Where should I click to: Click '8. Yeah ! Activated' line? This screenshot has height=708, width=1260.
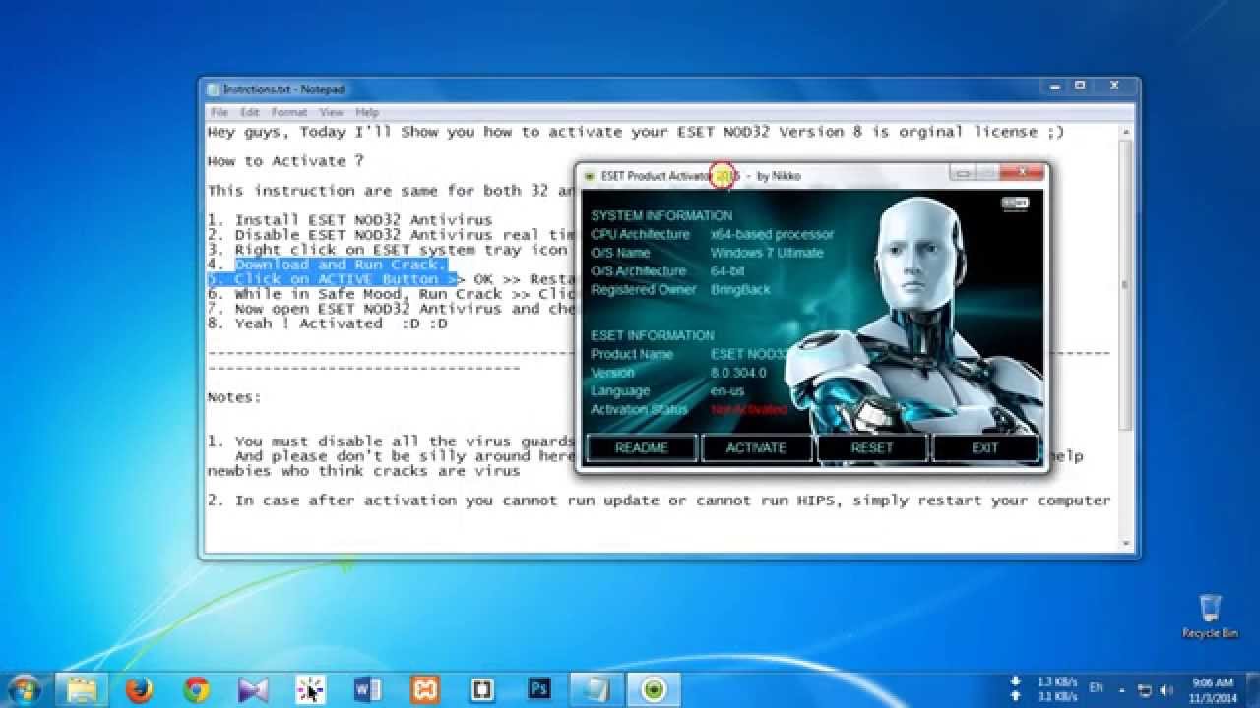coord(327,324)
